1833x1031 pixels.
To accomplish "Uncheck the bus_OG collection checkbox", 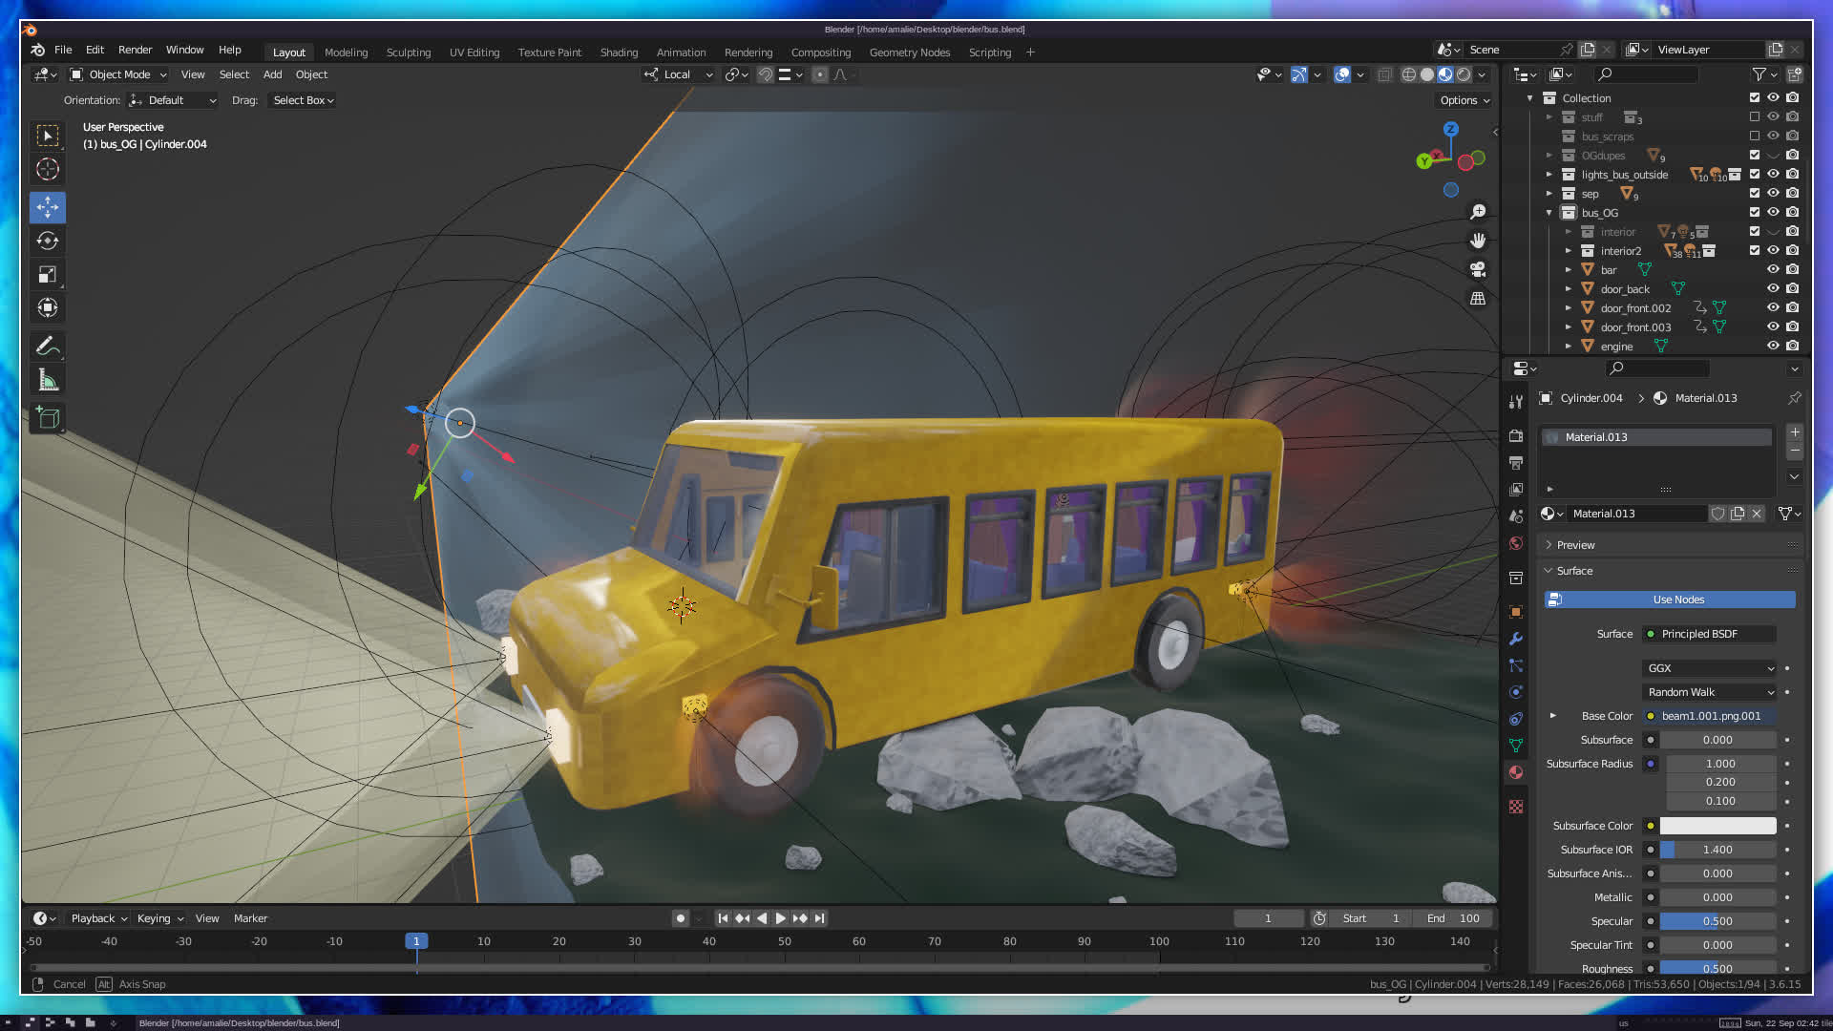I will coord(1754,212).
